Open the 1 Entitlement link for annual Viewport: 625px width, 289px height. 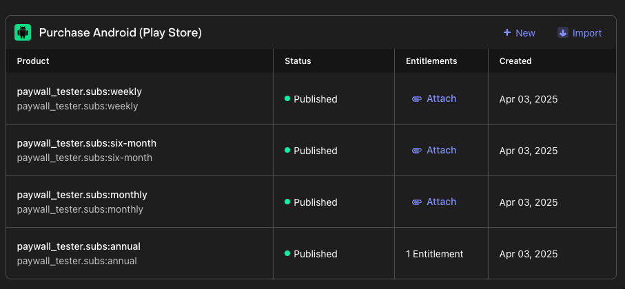434,254
